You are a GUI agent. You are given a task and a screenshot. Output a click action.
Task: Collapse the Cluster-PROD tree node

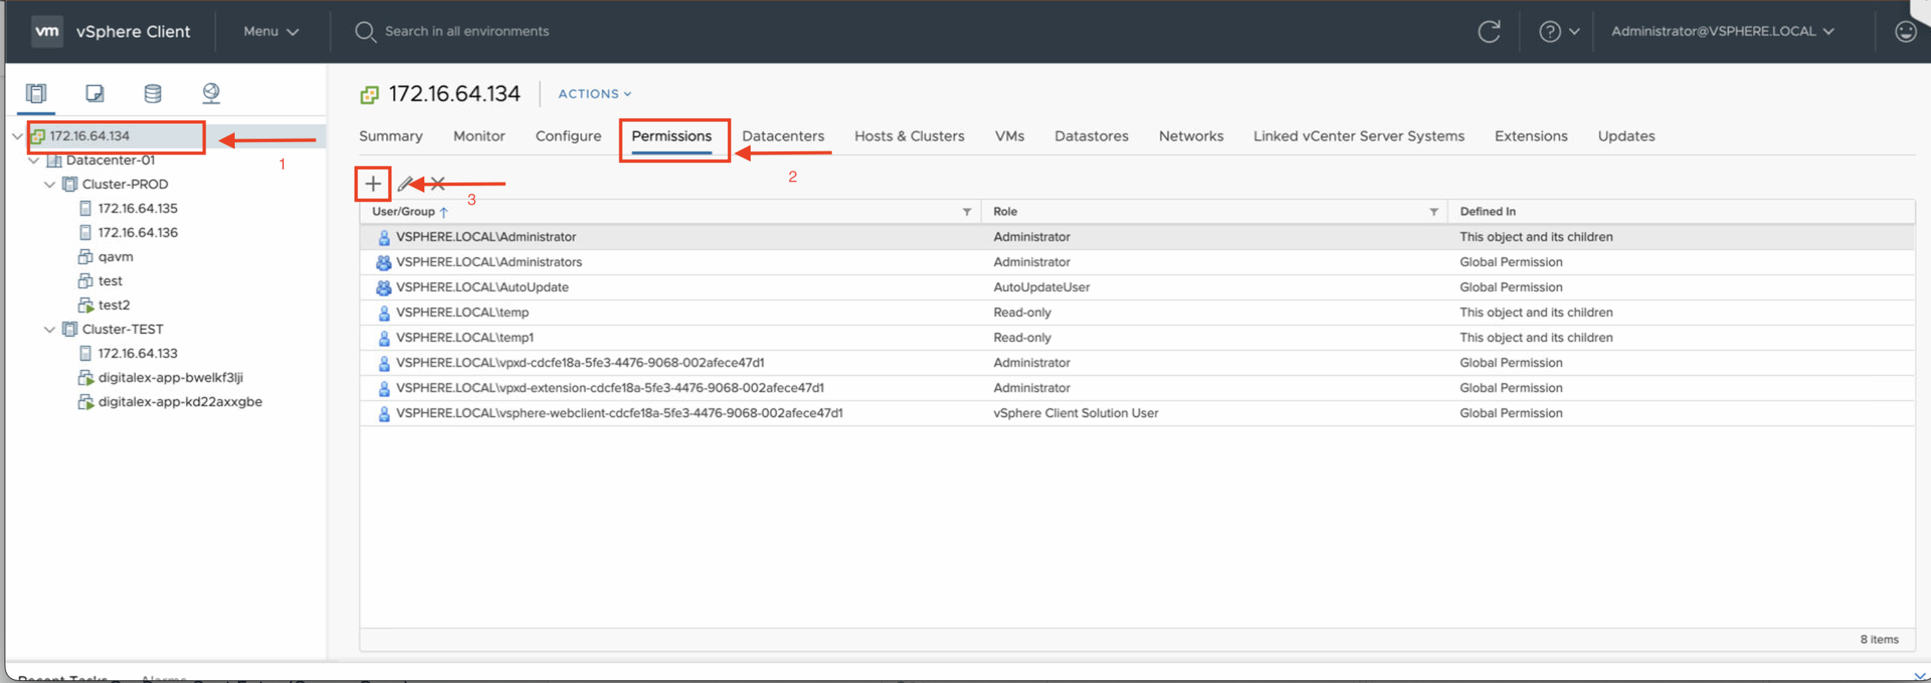[50, 184]
